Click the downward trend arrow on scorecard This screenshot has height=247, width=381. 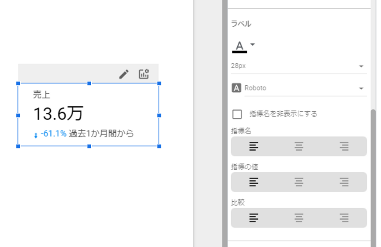(36, 135)
